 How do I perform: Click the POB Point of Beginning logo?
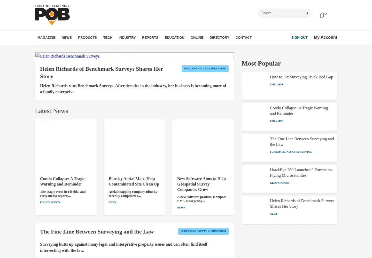click(x=52, y=15)
